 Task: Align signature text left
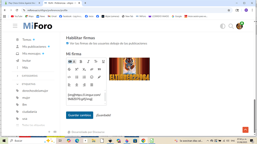click(x=69, y=85)
